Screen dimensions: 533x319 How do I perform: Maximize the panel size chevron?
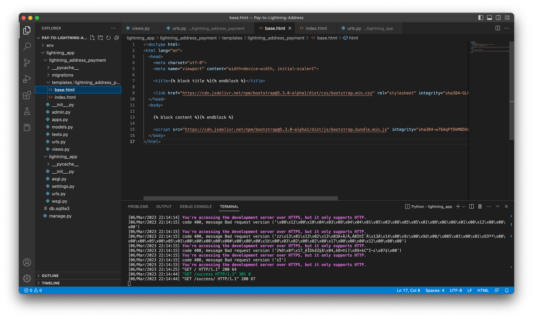498,206
